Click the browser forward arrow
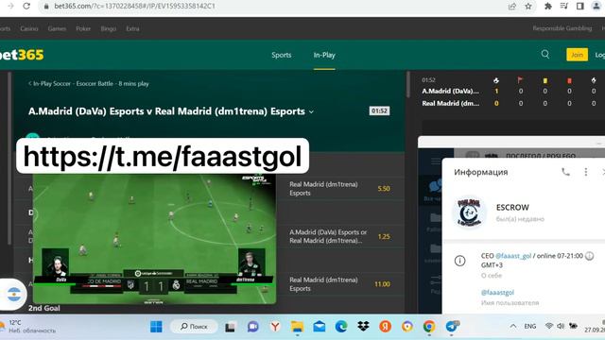This screenshot has width=605, height=340. [10, 7]
